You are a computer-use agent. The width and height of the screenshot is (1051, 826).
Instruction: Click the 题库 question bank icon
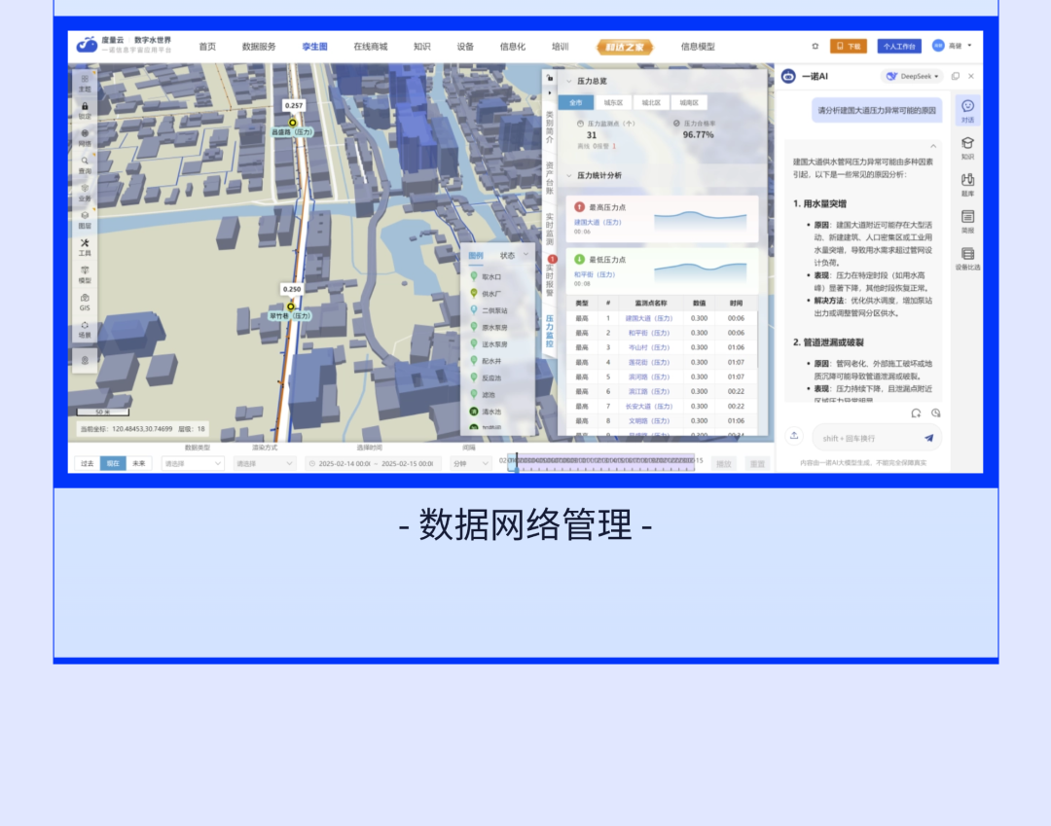pos(967,183)
